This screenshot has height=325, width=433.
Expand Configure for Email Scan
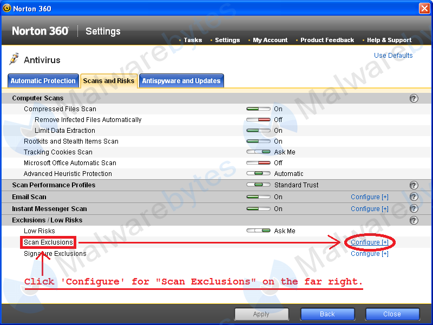pyautogui.click(x=370, y=197)
